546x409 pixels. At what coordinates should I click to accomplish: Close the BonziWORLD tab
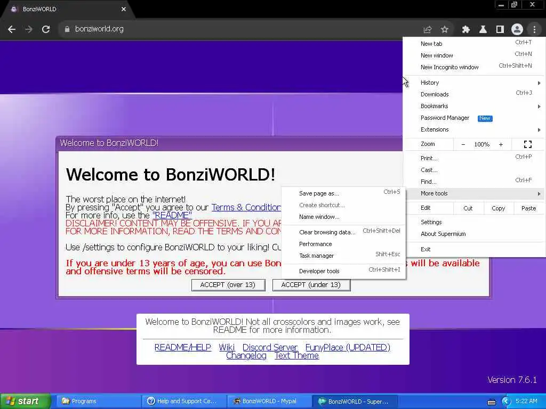click(124, 10)
